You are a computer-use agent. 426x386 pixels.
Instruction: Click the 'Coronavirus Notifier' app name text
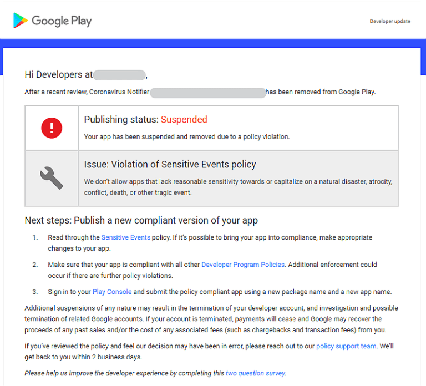click(119, 92)
